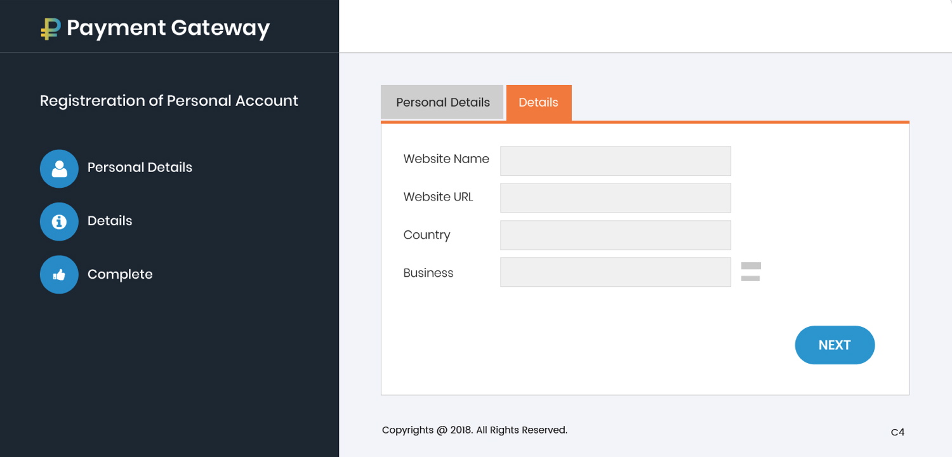Click the C4 label in footer
Viewport: 952px width, 457px height.
tap(897, 432)
